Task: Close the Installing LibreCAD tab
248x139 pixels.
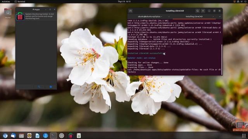Action: click(x=213, y=17)
